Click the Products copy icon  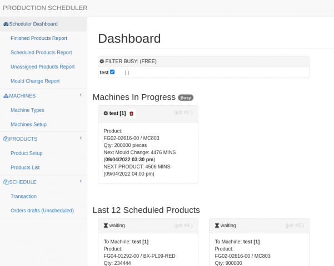tap(6, 139)
